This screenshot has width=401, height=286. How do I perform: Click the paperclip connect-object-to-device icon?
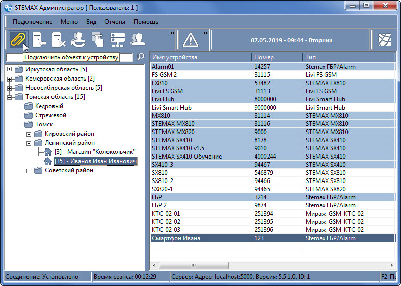[x=18, y=40]
